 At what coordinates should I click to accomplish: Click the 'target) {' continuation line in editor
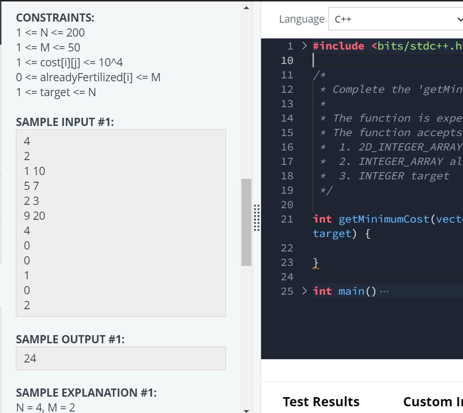pos(342,234)
